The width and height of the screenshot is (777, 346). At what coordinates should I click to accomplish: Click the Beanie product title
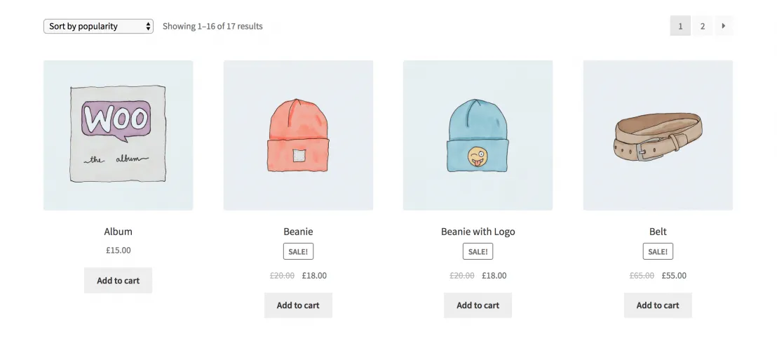tap(298, 232)
